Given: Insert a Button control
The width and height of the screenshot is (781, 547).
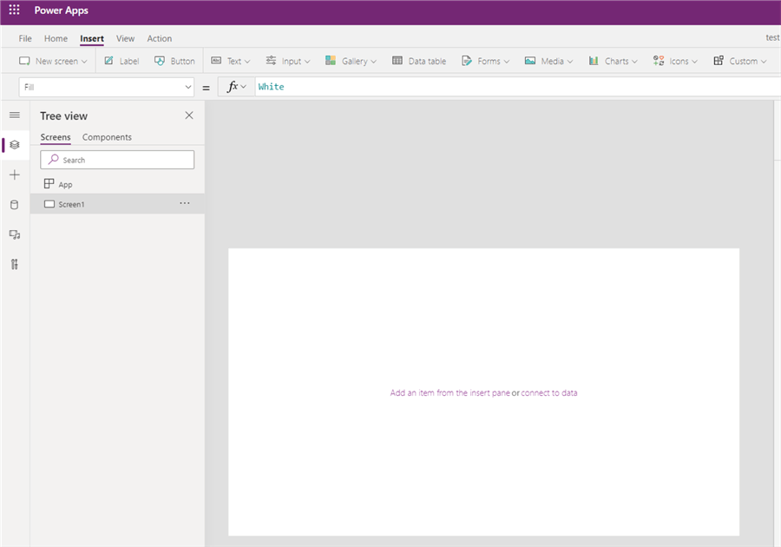Looking at the screenshot, I should pos(174,61).
